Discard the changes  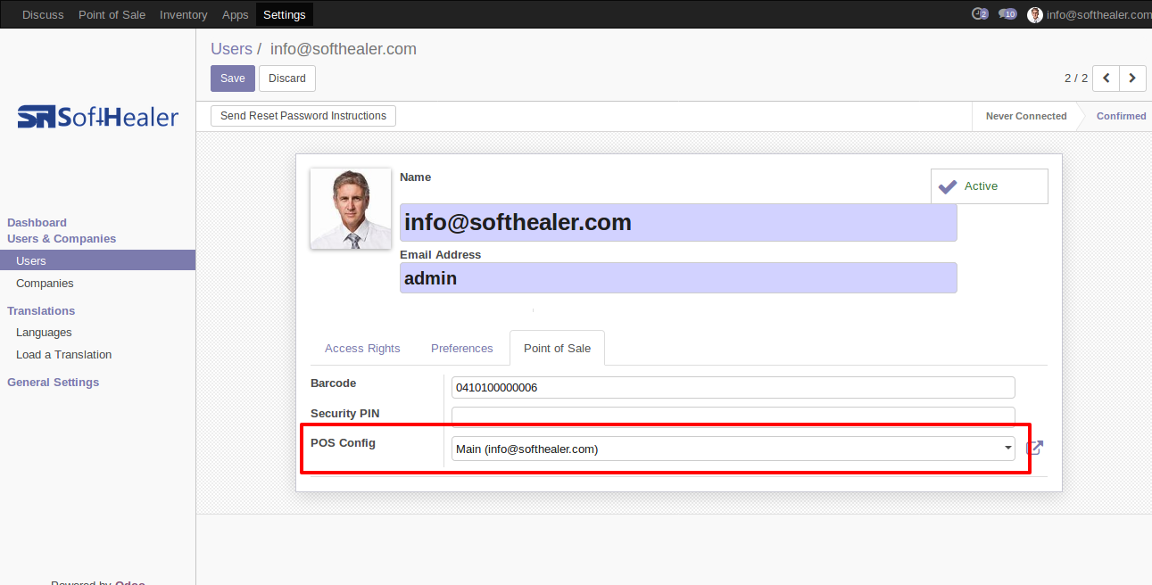(x=287, y=78)
